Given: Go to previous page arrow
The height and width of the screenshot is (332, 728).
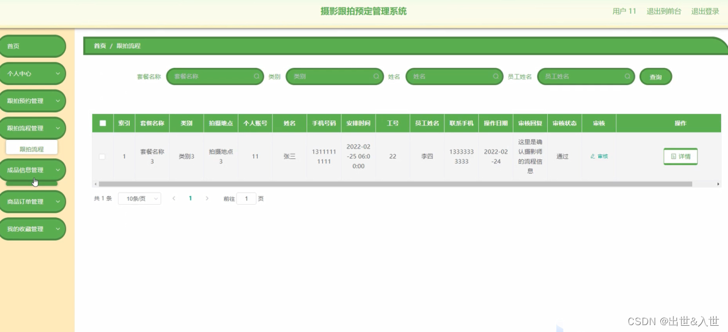Looking at the screenshot, I should 174,198.
